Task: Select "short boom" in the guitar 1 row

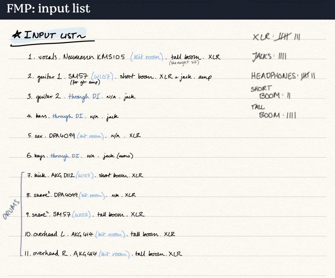Action: click(x=137, y=77)
